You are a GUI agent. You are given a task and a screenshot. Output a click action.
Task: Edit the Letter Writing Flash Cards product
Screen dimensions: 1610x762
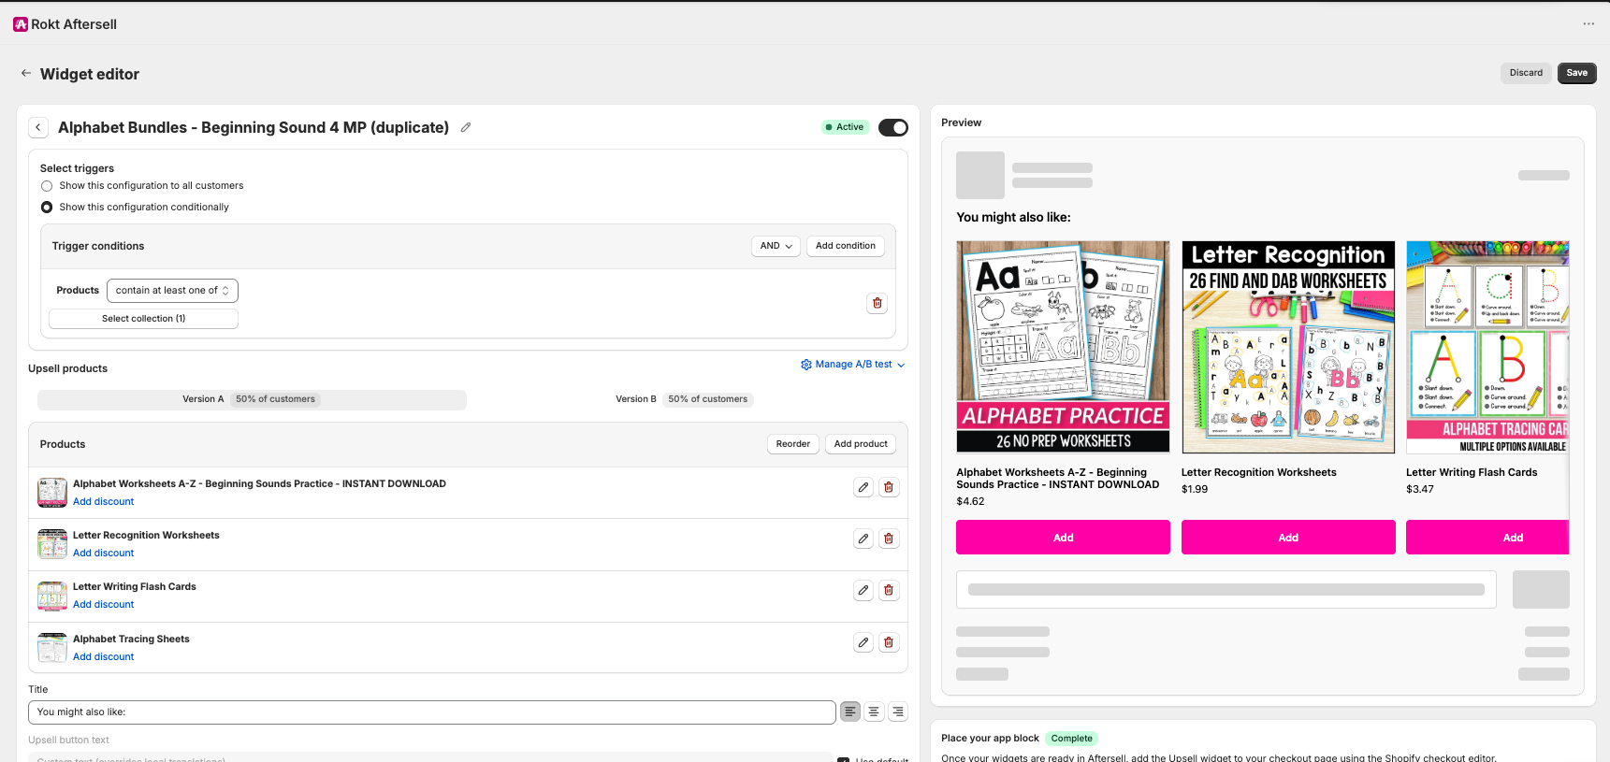pos(863,590)
